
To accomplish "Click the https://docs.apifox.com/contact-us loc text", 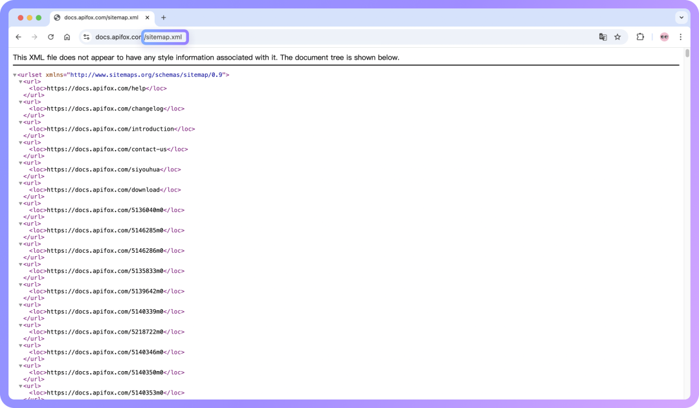I will coord(107,149).
